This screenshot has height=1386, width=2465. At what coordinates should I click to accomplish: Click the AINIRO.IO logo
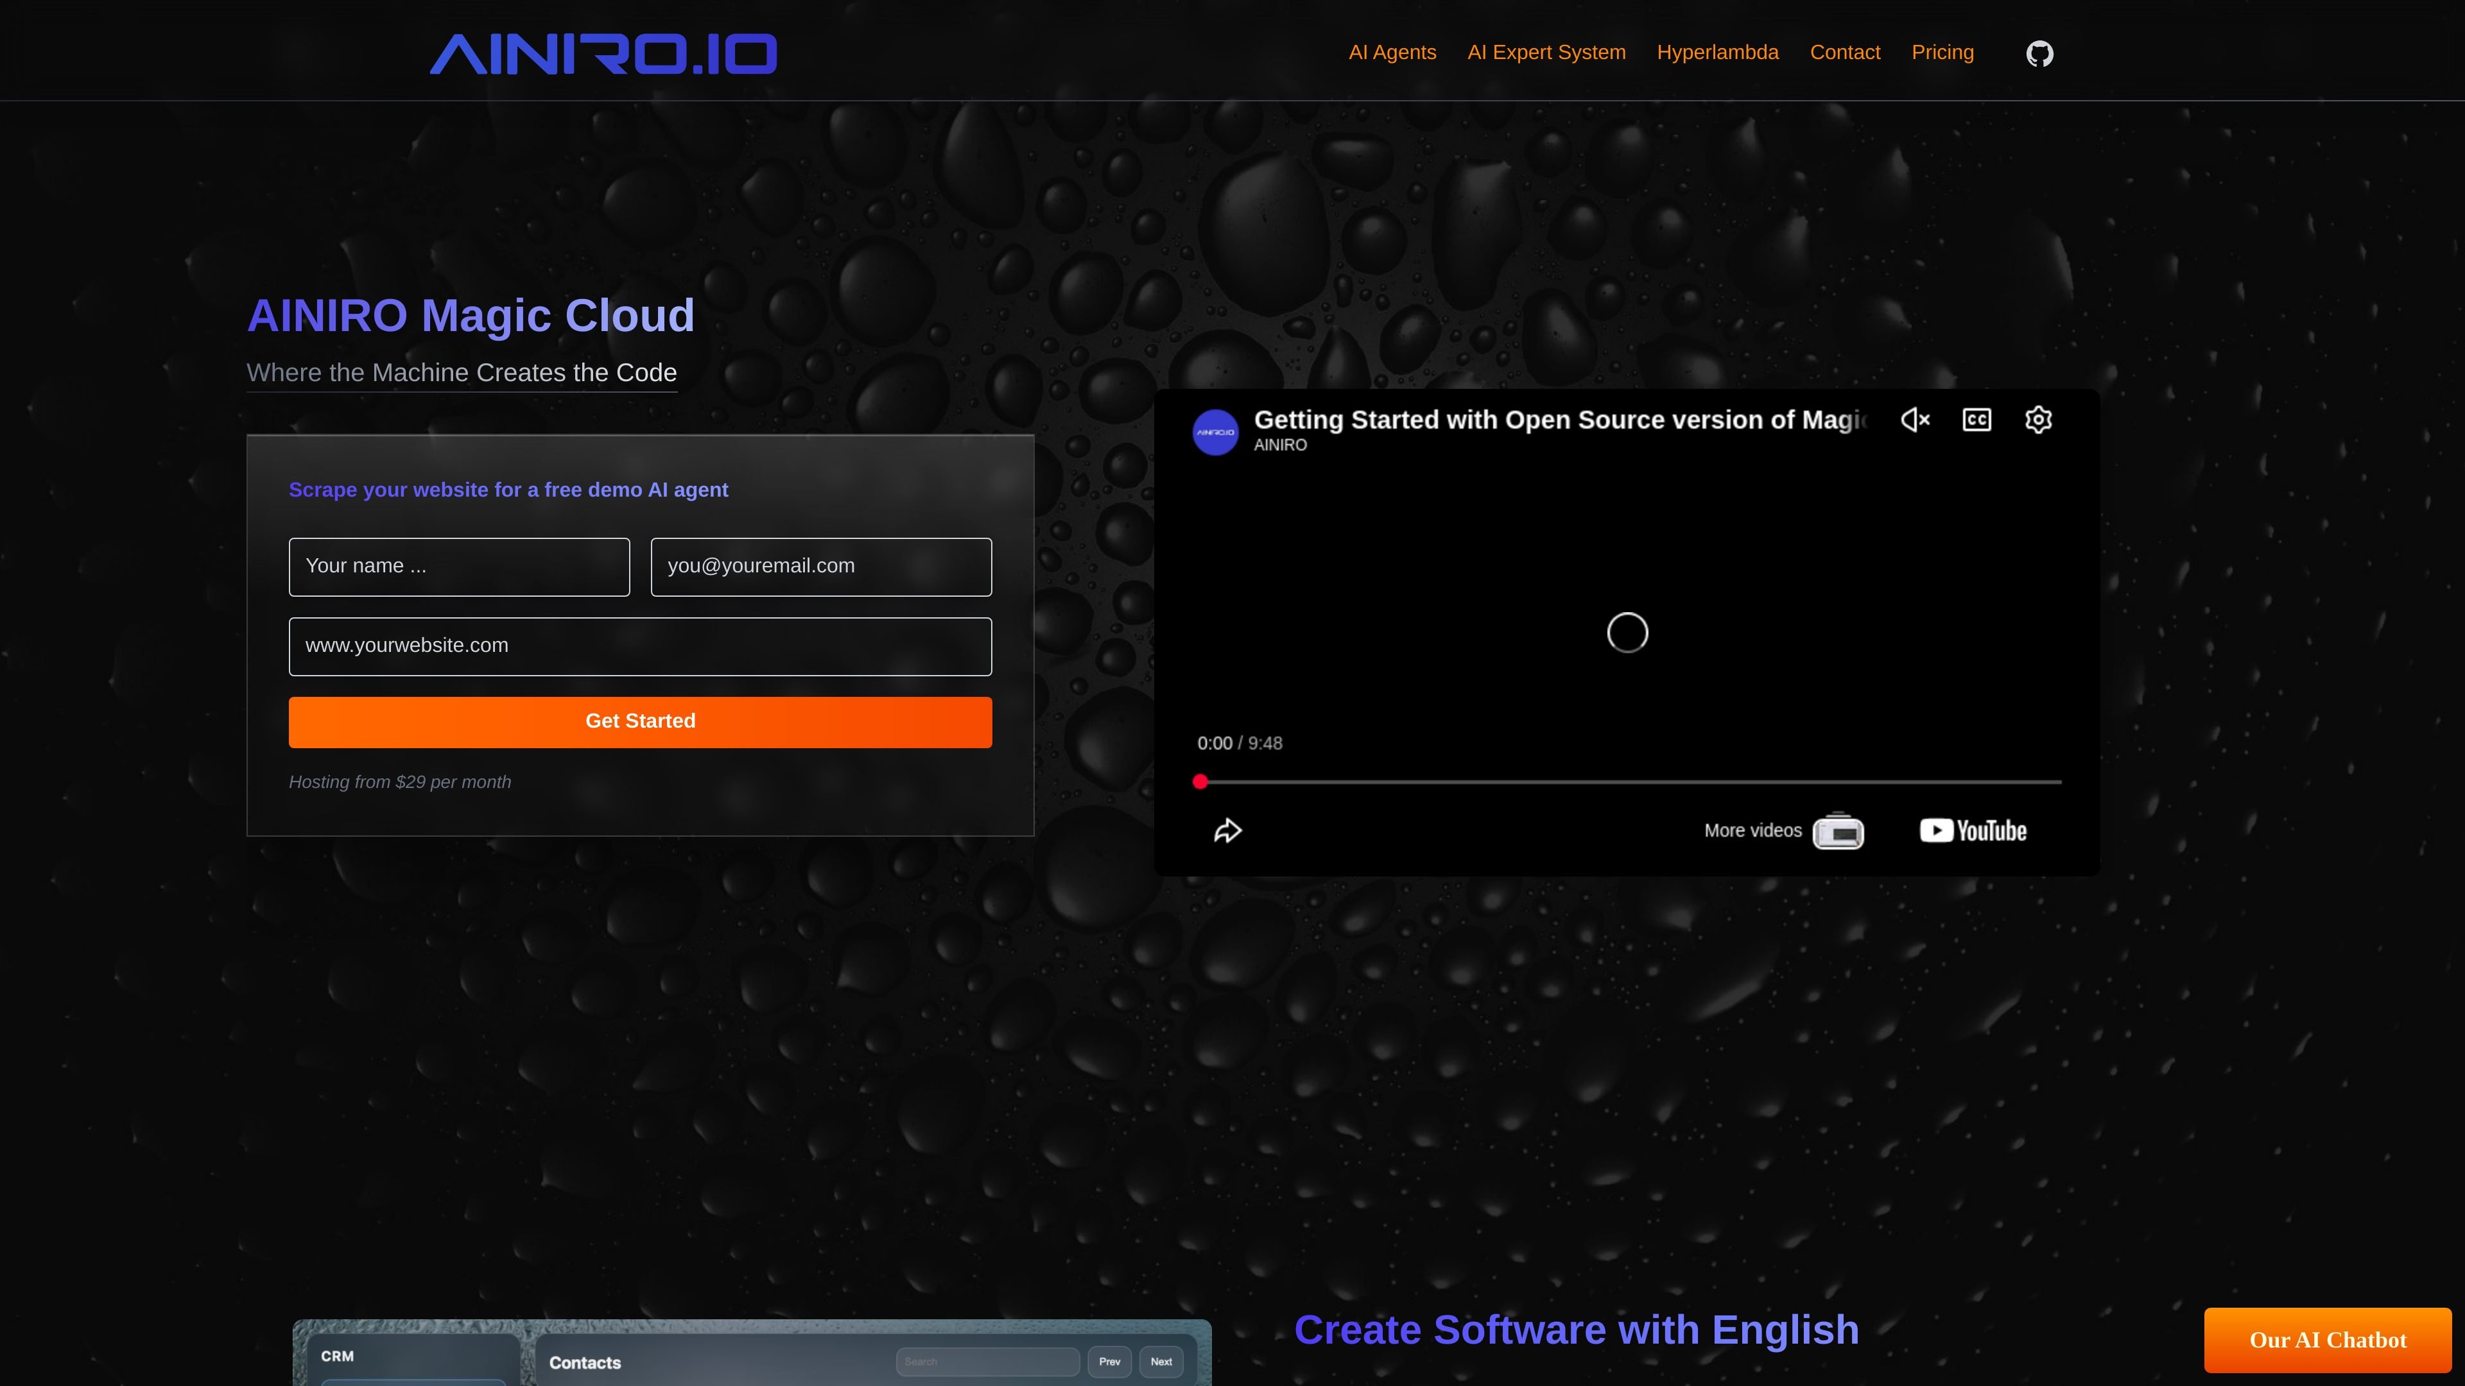coord(603,53)
